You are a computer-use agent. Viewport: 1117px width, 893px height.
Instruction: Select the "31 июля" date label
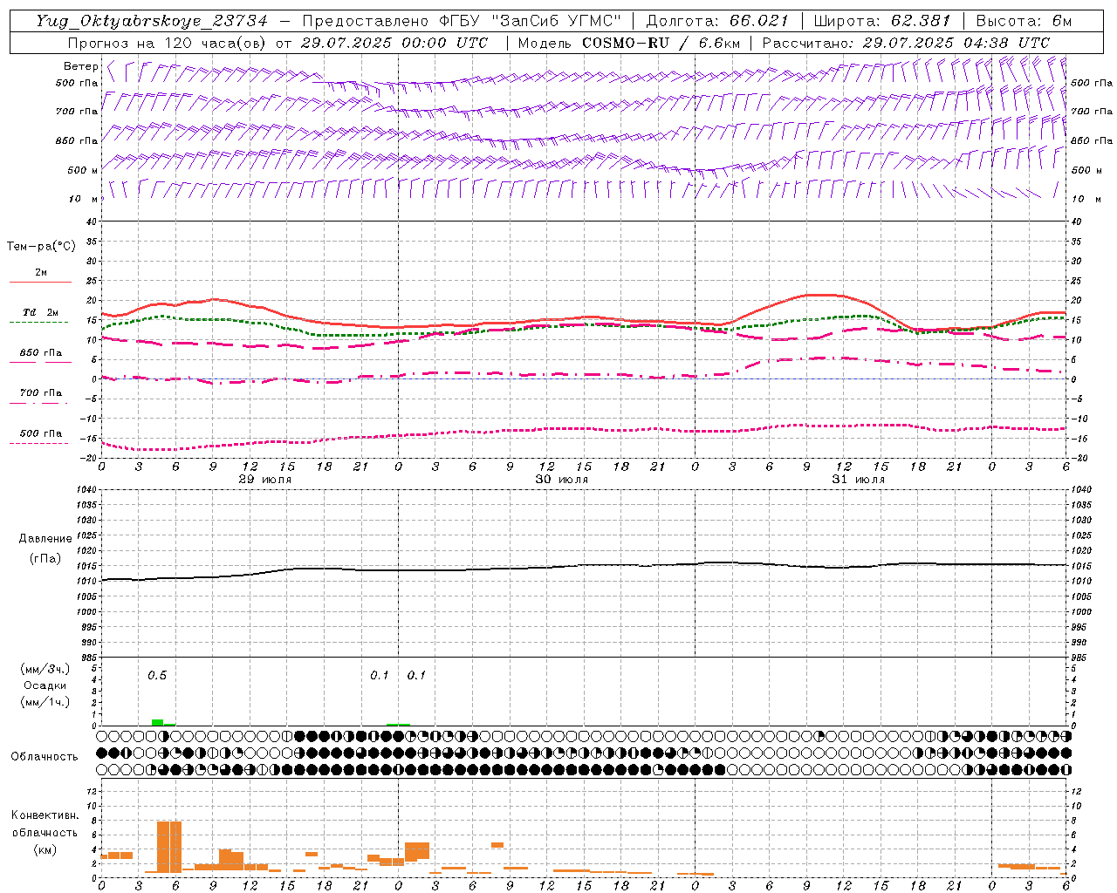(858, 480)
